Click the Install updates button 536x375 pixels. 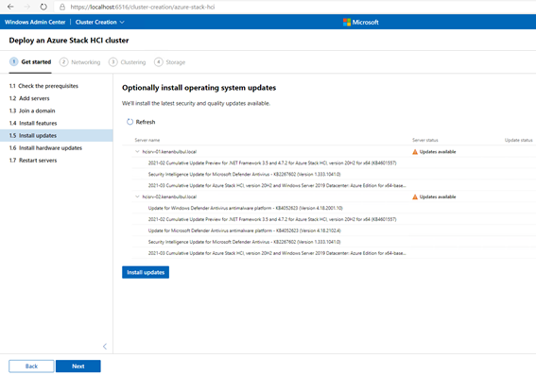tap(146, 272)
